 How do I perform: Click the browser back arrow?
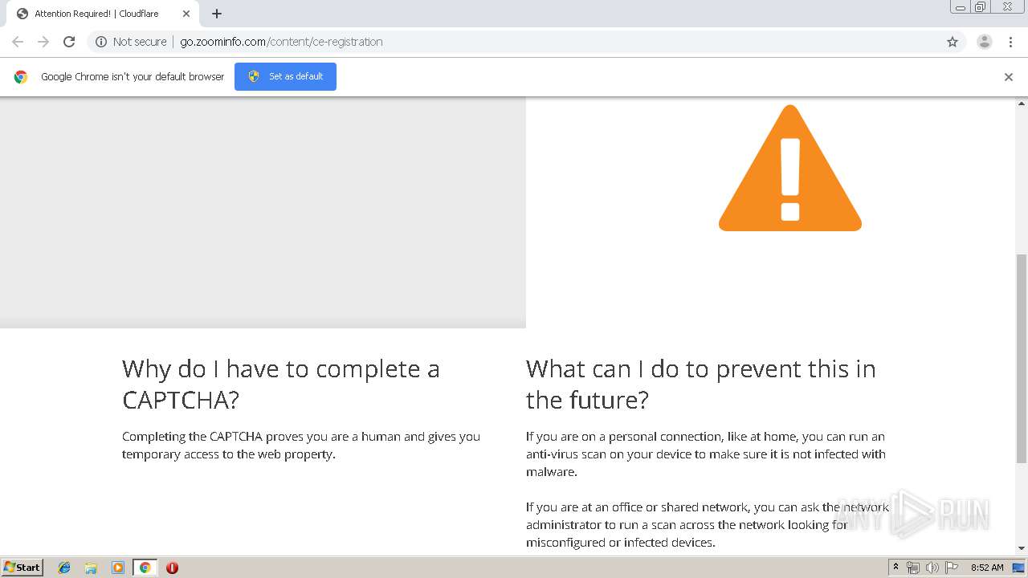(x=18, y=42)
